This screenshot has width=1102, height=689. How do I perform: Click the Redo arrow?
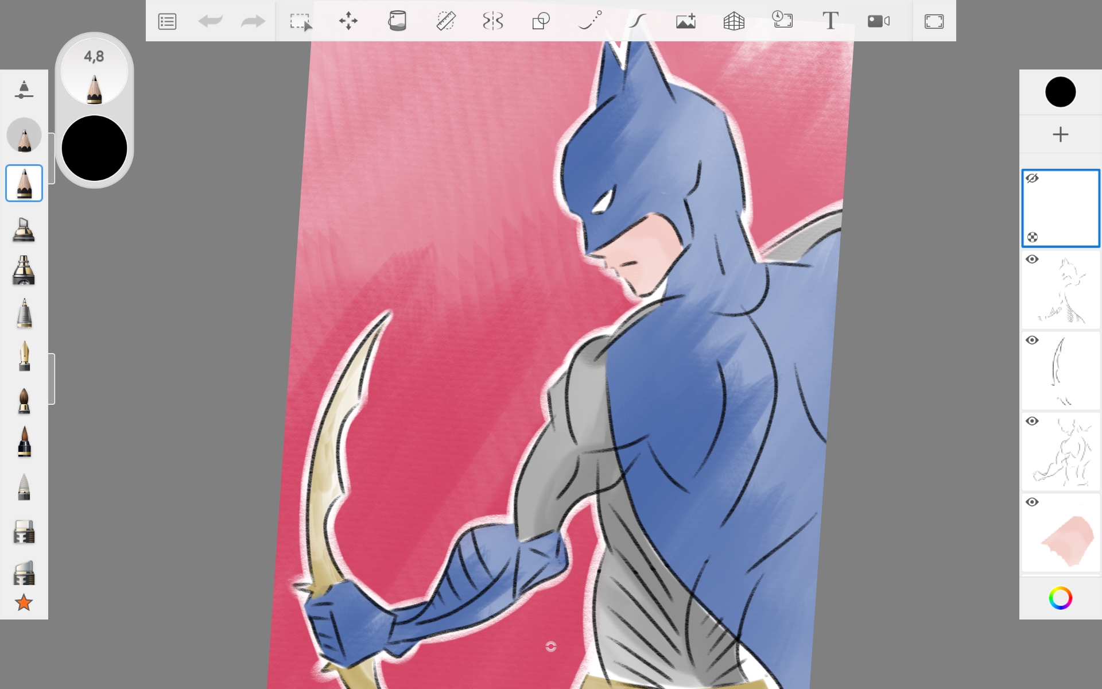coord(253,22)
